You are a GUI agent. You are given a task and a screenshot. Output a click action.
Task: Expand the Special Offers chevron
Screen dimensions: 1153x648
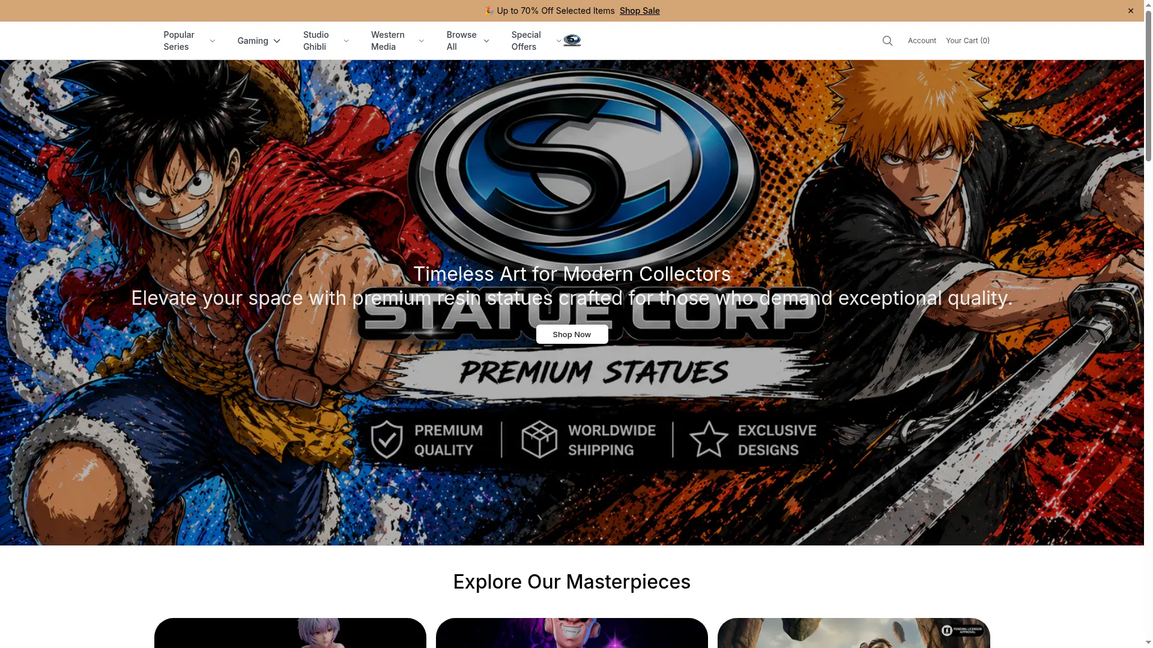tap(558, 41)
